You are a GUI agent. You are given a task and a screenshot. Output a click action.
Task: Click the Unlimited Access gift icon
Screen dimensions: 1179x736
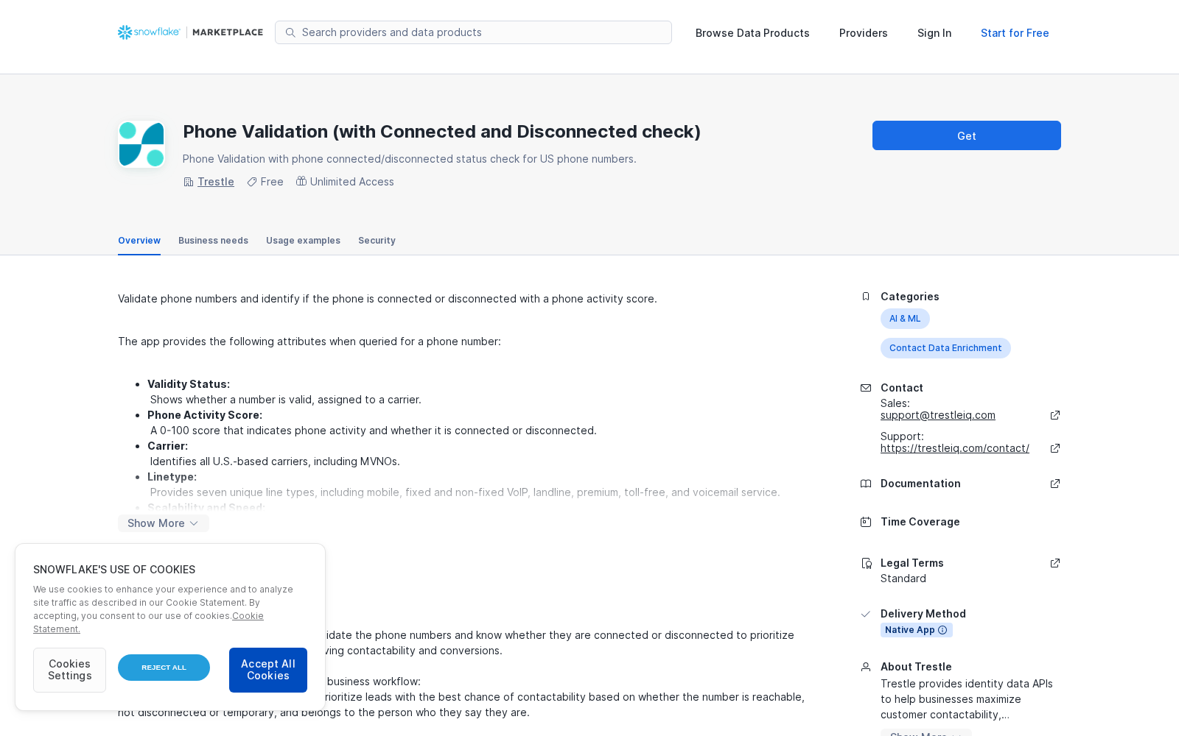click(301, 181)
